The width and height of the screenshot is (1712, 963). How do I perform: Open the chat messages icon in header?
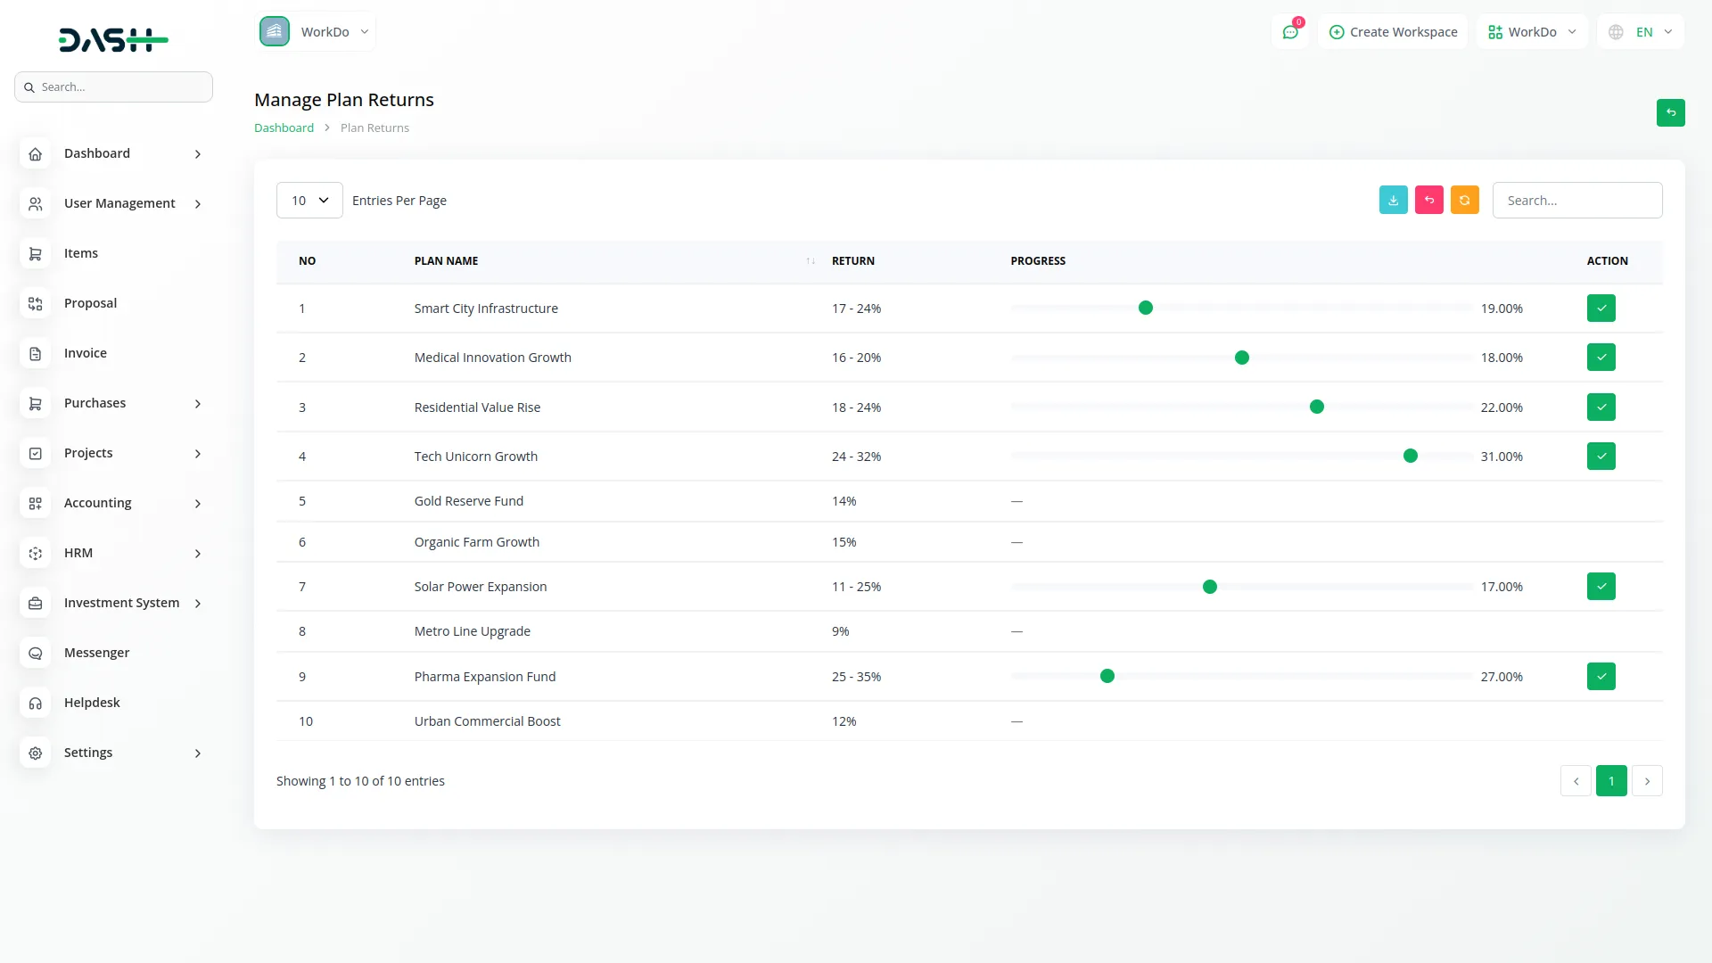click(1289, 32)
